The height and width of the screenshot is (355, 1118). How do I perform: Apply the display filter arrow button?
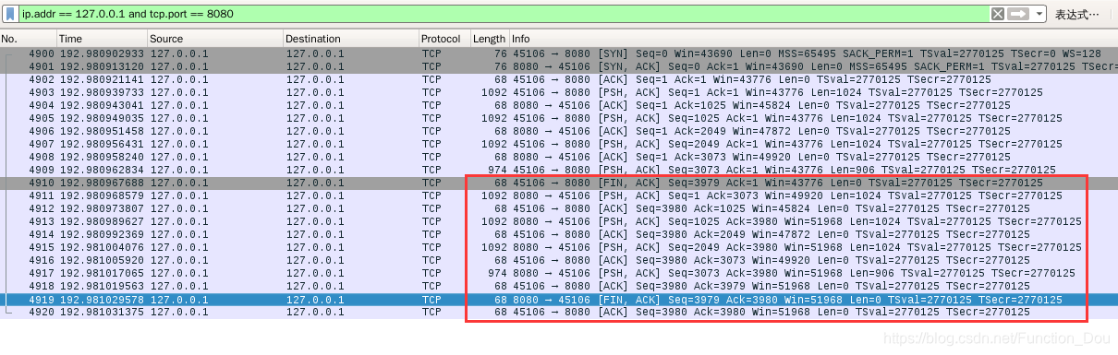(x=1018, y=14)
